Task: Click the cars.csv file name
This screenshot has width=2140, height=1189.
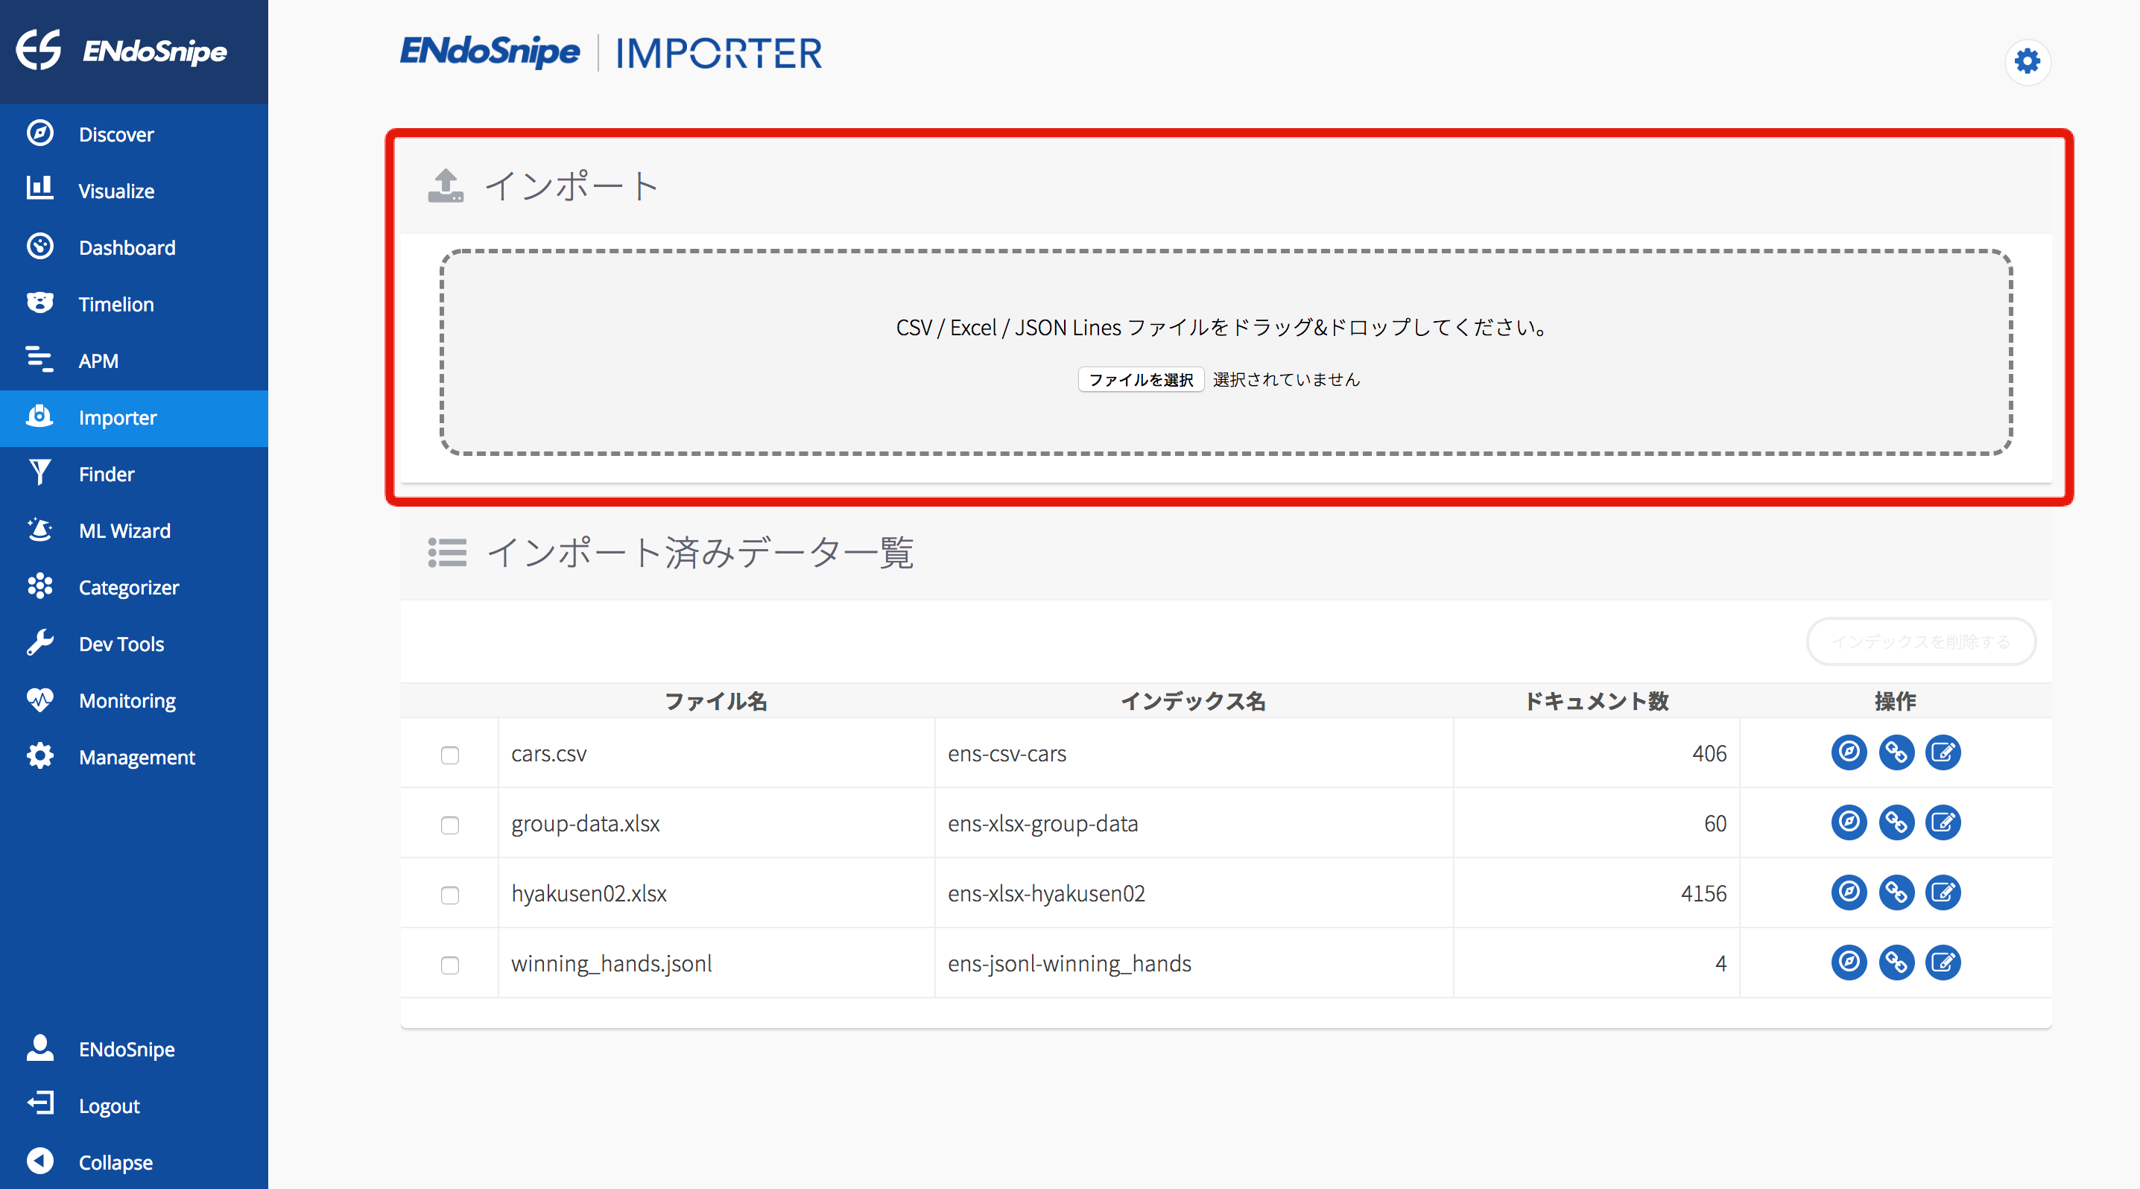Action: click(x=548, y=754)
